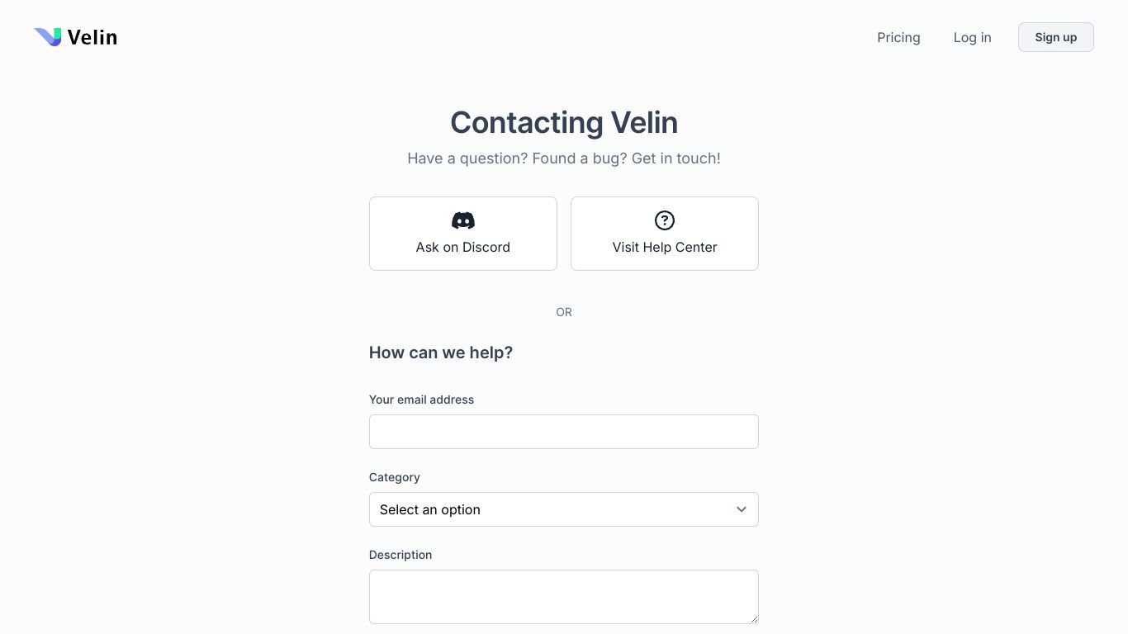This screenshot has width=1128, height=634.
Task: Open the Pricing page
Action: pyautogui.click(x=898, y=37)
